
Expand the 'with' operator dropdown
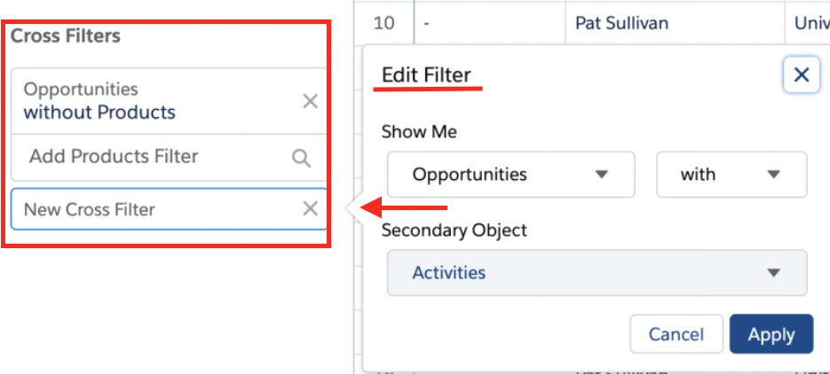731,175
